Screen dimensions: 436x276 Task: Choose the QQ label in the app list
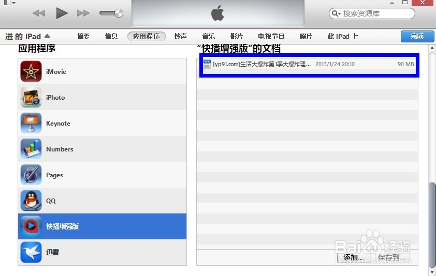point(51,201)
